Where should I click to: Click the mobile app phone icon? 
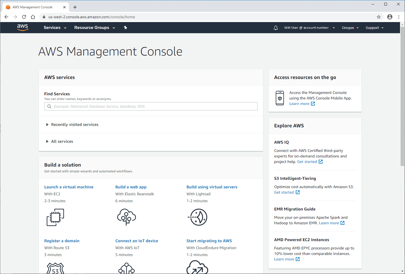pos(280,98)
